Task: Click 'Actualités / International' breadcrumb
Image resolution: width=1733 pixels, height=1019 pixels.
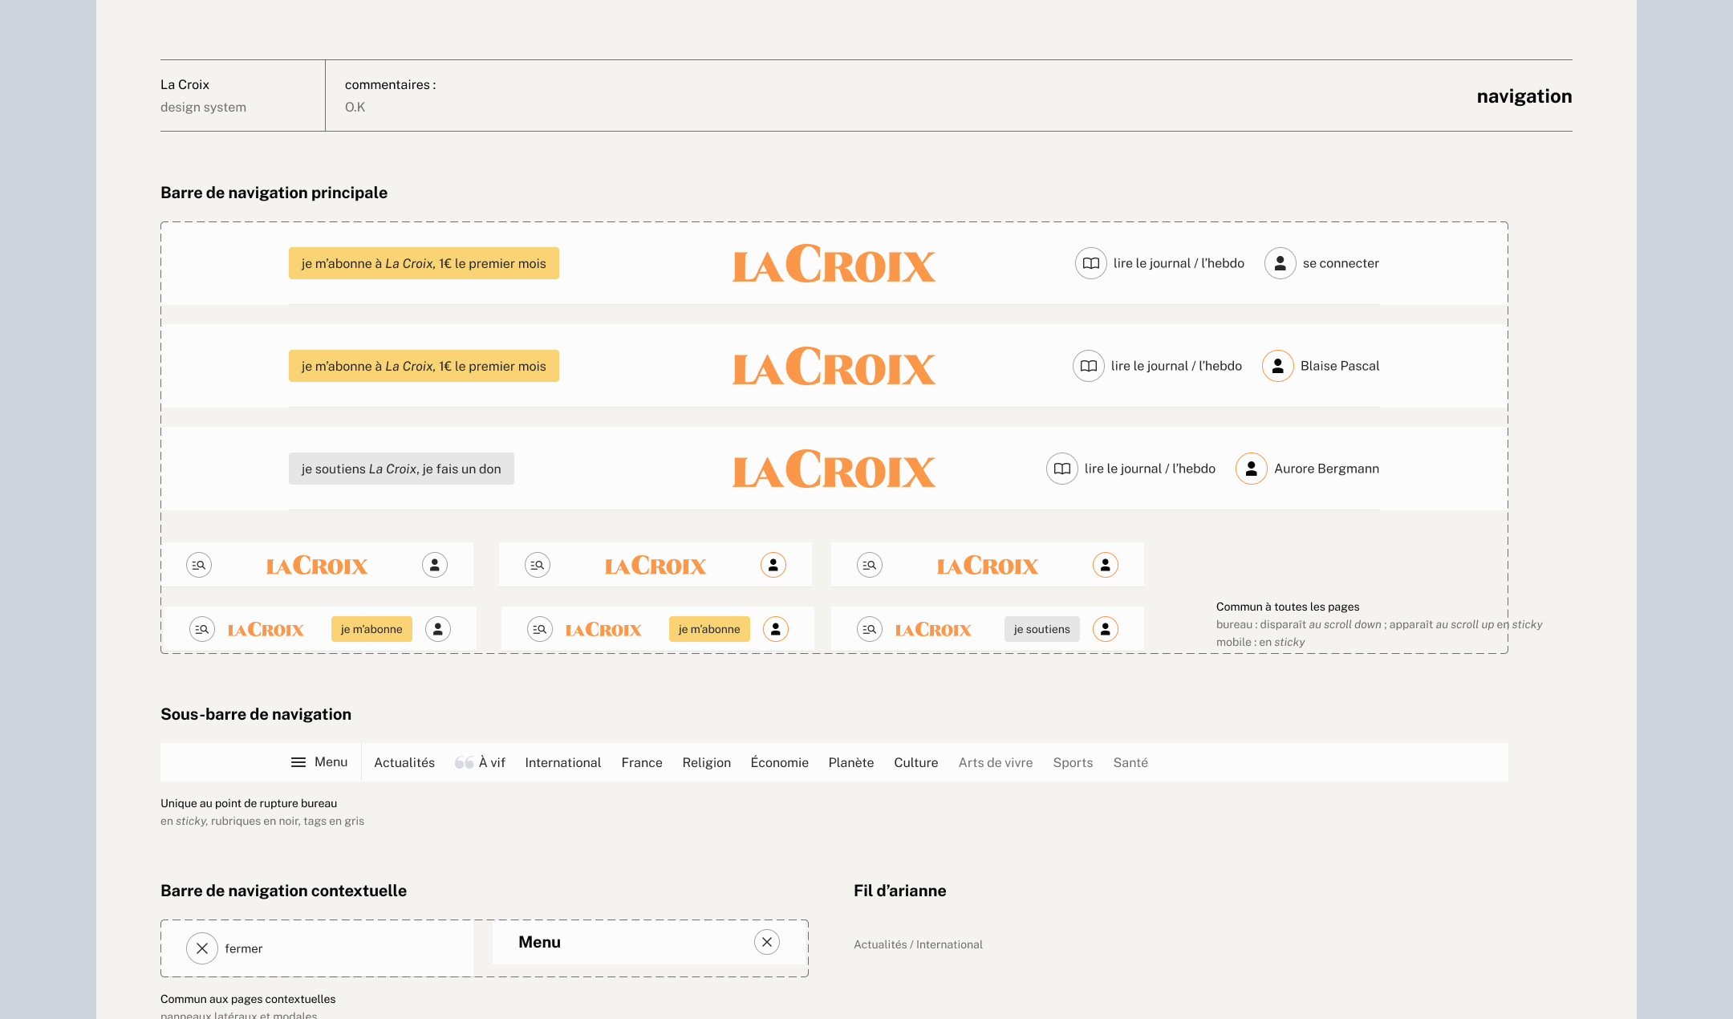Action: 918,944
